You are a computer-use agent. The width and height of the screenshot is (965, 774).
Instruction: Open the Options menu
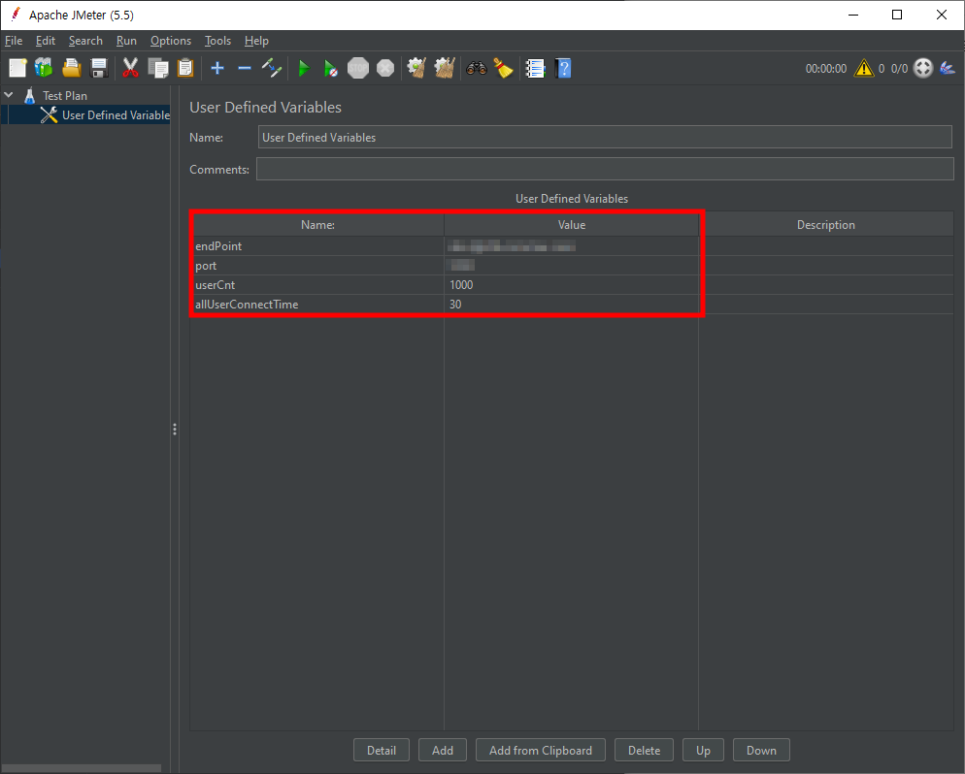click(x=171, y=41)
